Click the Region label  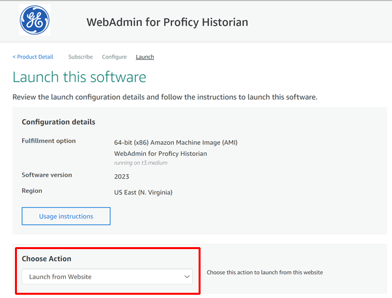(32, 191)
